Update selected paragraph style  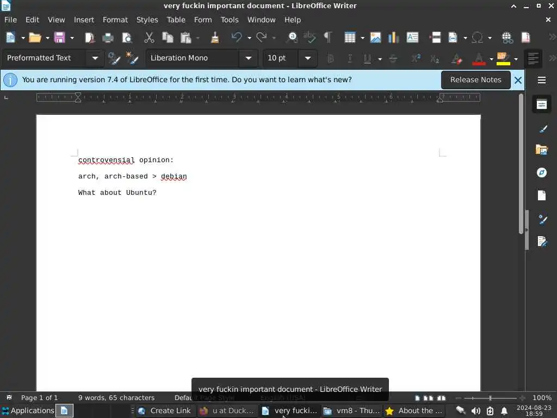coord(114,58)
